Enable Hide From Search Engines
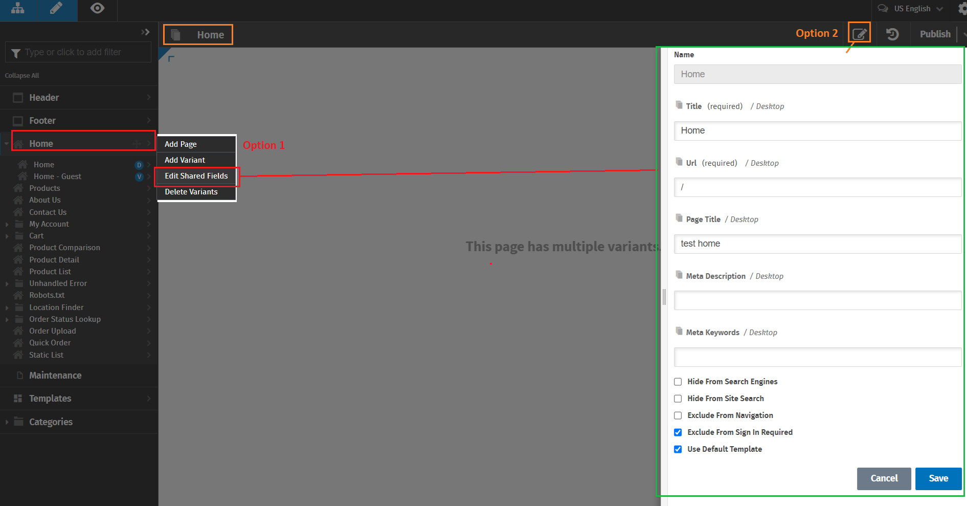 pyautogui.click(x=678, y=382)
